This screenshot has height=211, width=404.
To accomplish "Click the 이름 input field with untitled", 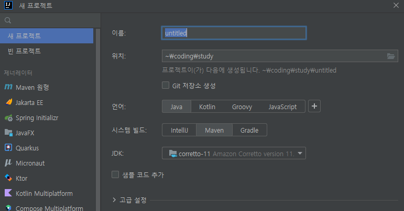I will (x=234, y=33).
